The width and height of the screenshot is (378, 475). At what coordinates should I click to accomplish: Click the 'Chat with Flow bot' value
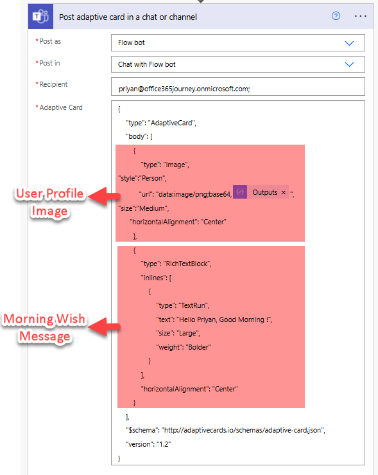click(147, 64)
